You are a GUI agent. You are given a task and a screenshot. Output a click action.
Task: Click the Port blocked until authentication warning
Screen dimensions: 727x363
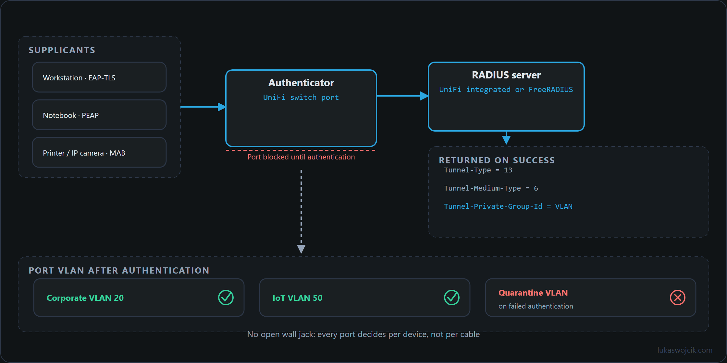[301, 157]
